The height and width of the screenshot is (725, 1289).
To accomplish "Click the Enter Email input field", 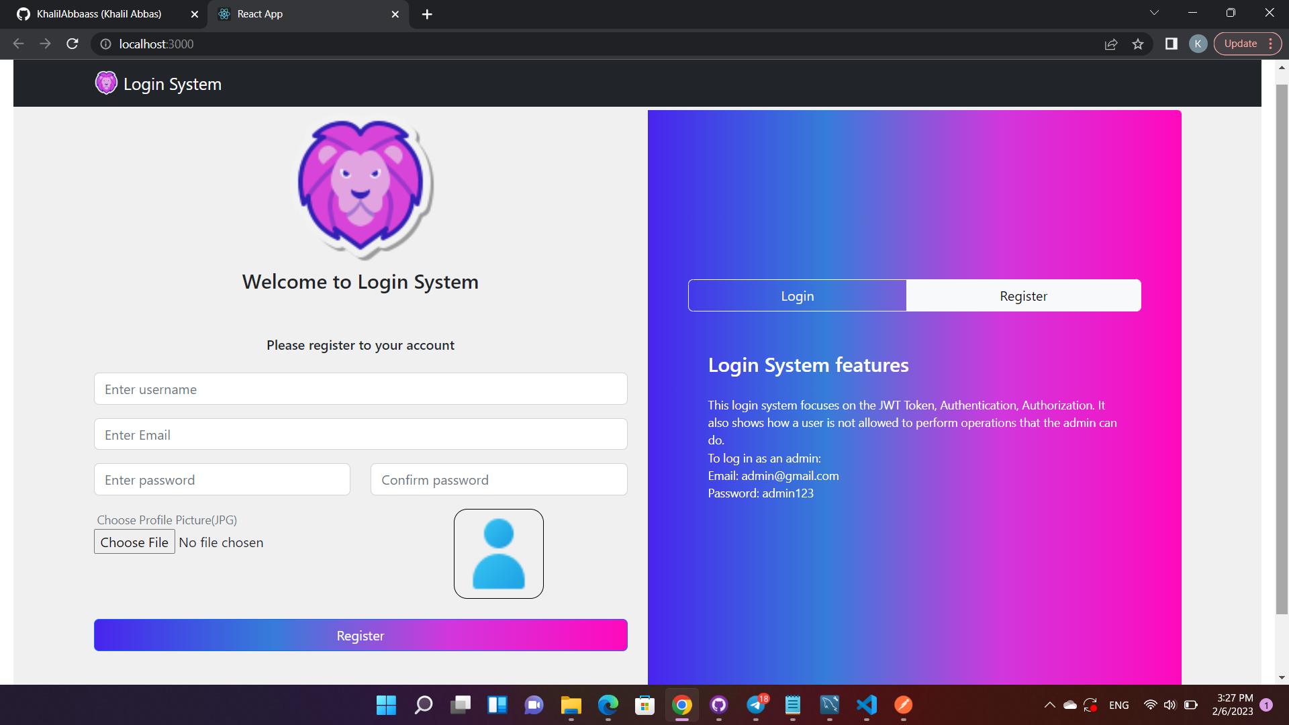I will coord(361,434).
